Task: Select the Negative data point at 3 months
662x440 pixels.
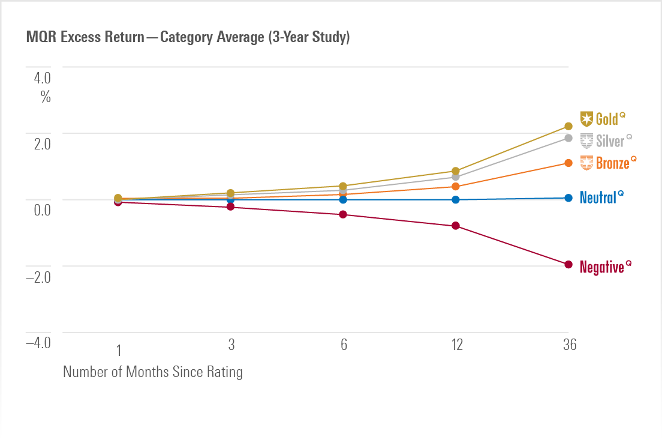Action: pyautogui.click(x=230, y=206)
